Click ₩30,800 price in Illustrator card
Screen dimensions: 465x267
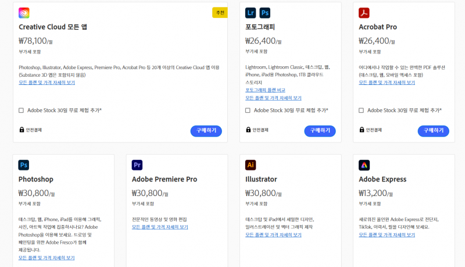pyautogui.click(x=263, y=193)
